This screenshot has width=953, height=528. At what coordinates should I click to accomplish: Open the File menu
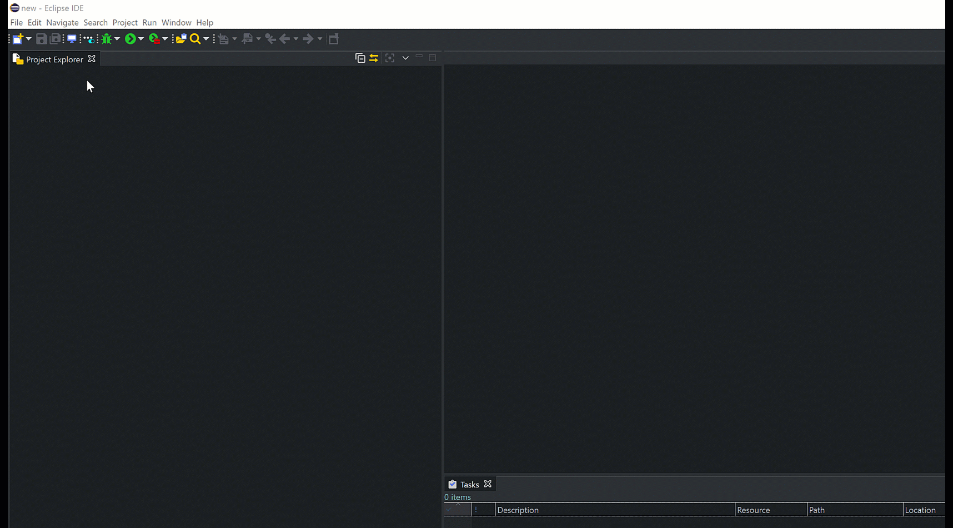(17, 23)
